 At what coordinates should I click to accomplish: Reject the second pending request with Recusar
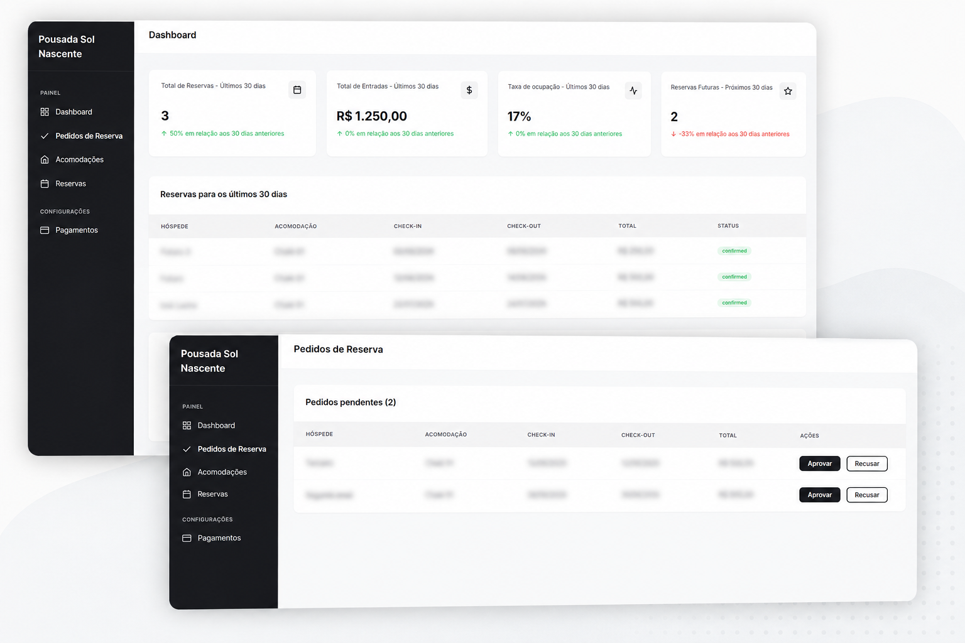tap(867, 495)
